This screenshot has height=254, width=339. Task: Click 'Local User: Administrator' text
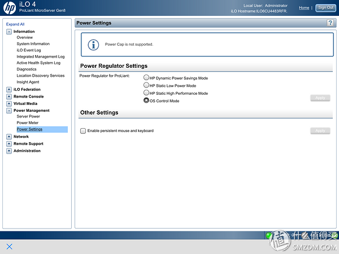point(266,6)
